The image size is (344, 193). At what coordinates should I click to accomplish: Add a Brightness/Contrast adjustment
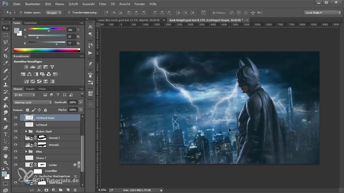click(x=26, y=67)
